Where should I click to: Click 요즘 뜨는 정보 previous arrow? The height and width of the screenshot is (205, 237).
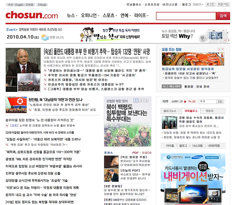point(219,49)
